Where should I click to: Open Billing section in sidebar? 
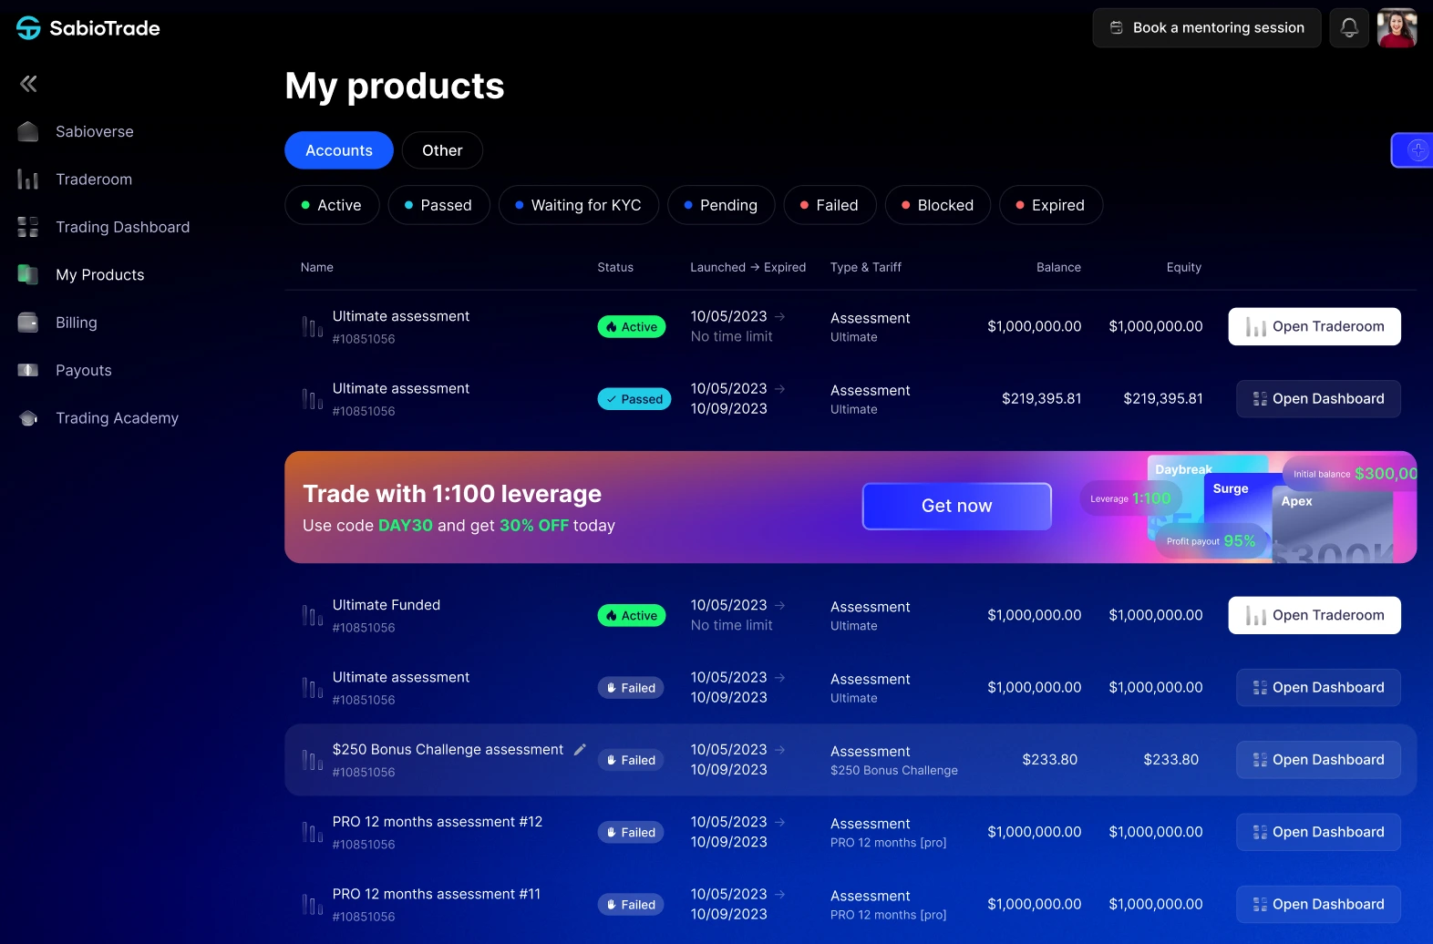(76, 323)
